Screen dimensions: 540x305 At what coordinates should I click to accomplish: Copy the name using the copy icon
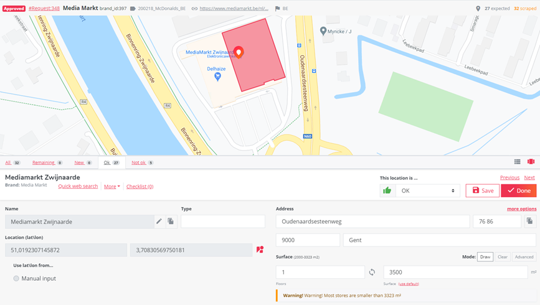pos(171,222)
